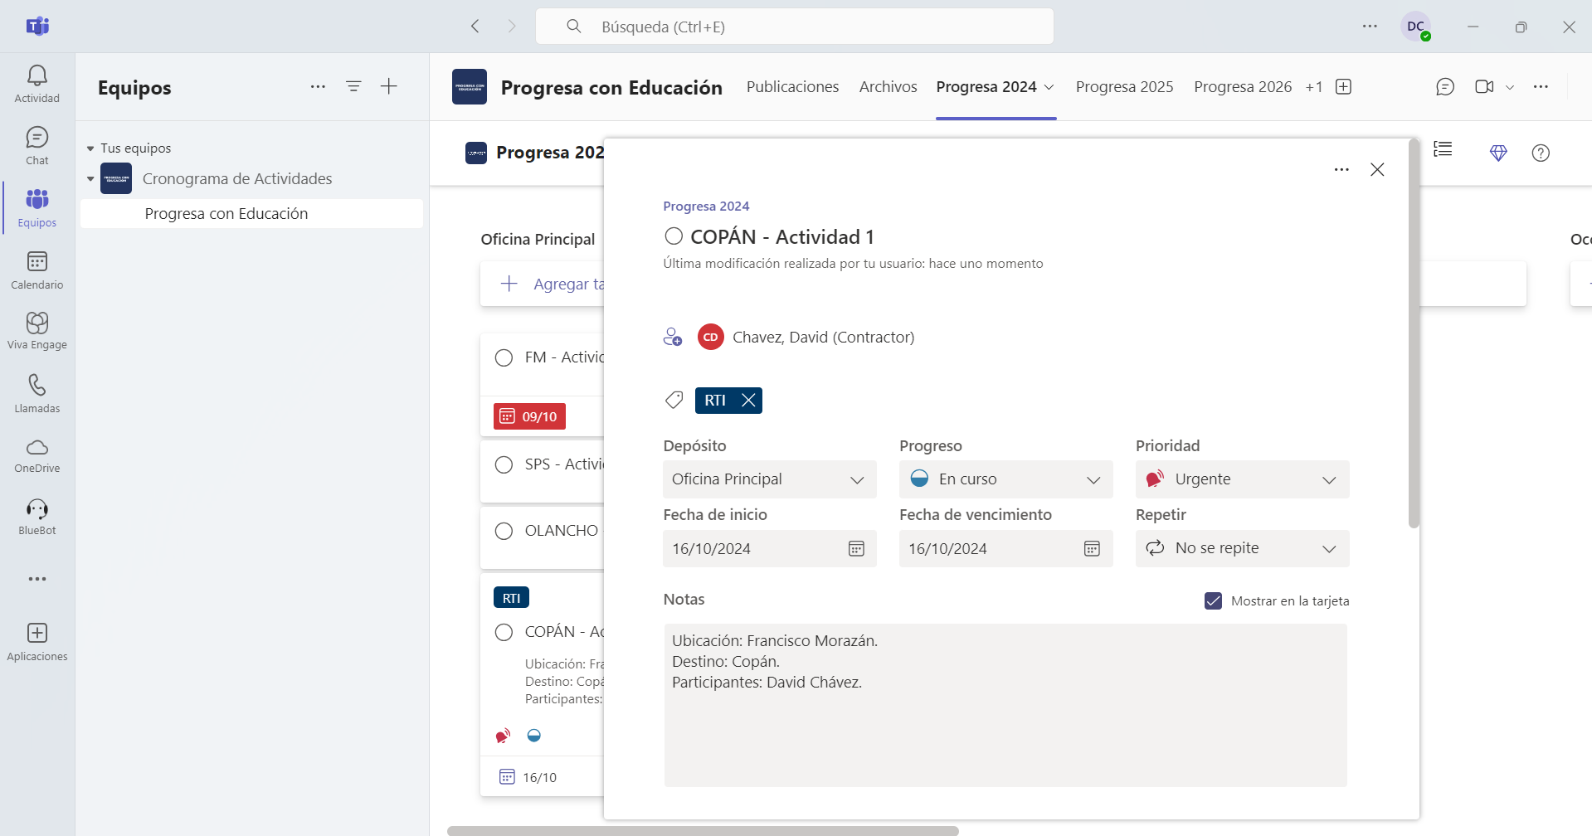The image size is (1592, 836).
Task: Click the premium diamond icon
Action: click(1498, 153)
